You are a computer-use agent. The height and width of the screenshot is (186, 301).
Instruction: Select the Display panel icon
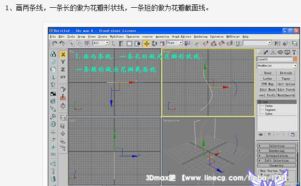[x=287, y=52]
